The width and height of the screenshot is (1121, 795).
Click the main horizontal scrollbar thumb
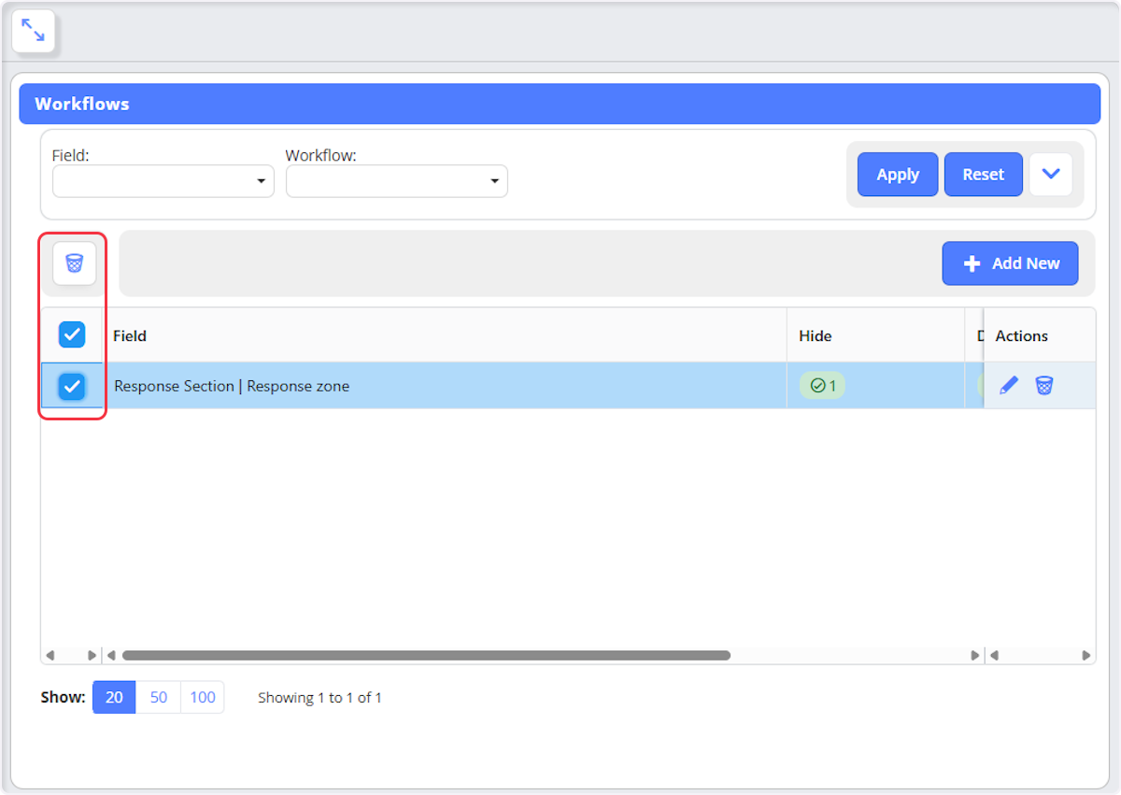coord(426,656)
